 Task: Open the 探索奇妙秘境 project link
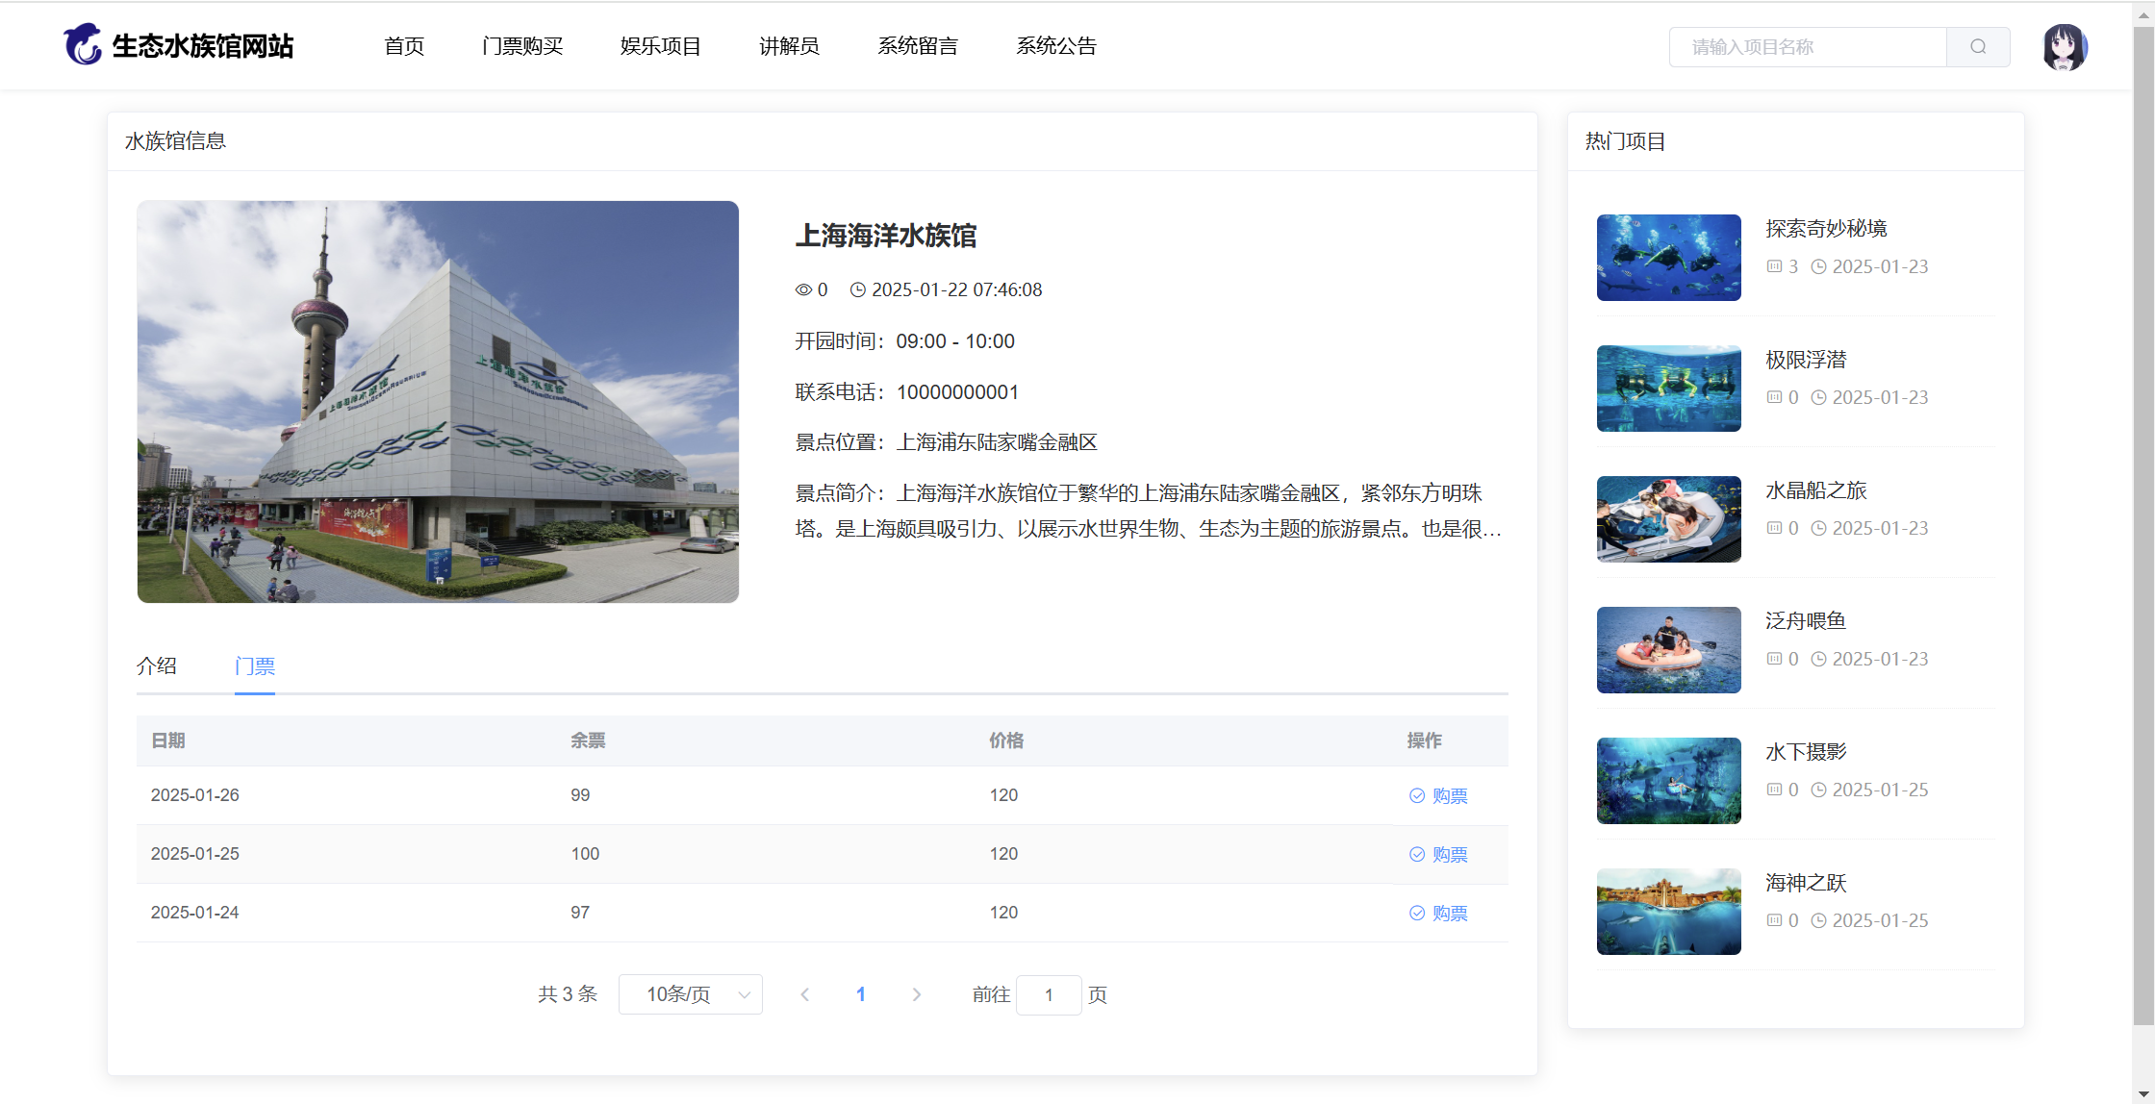pos(1826,229)
